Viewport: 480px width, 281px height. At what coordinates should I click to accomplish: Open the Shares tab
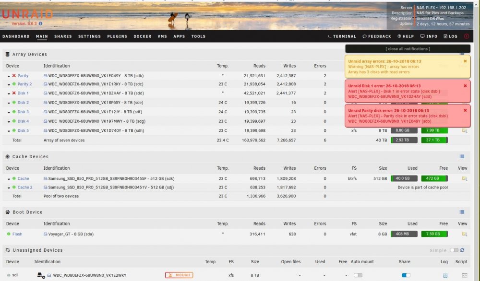63,36
